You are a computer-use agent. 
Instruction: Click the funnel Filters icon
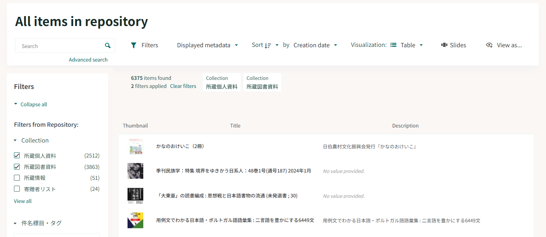(x=134, y=45)
